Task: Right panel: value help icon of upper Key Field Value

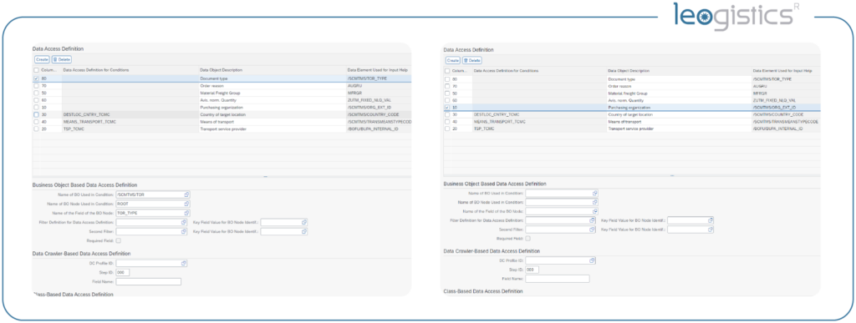Action: (711, 220)
